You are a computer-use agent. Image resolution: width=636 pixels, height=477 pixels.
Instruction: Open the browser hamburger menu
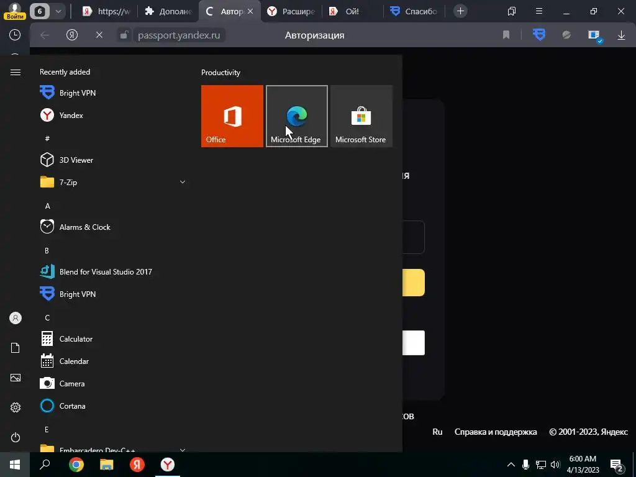(x=539, y=11)
